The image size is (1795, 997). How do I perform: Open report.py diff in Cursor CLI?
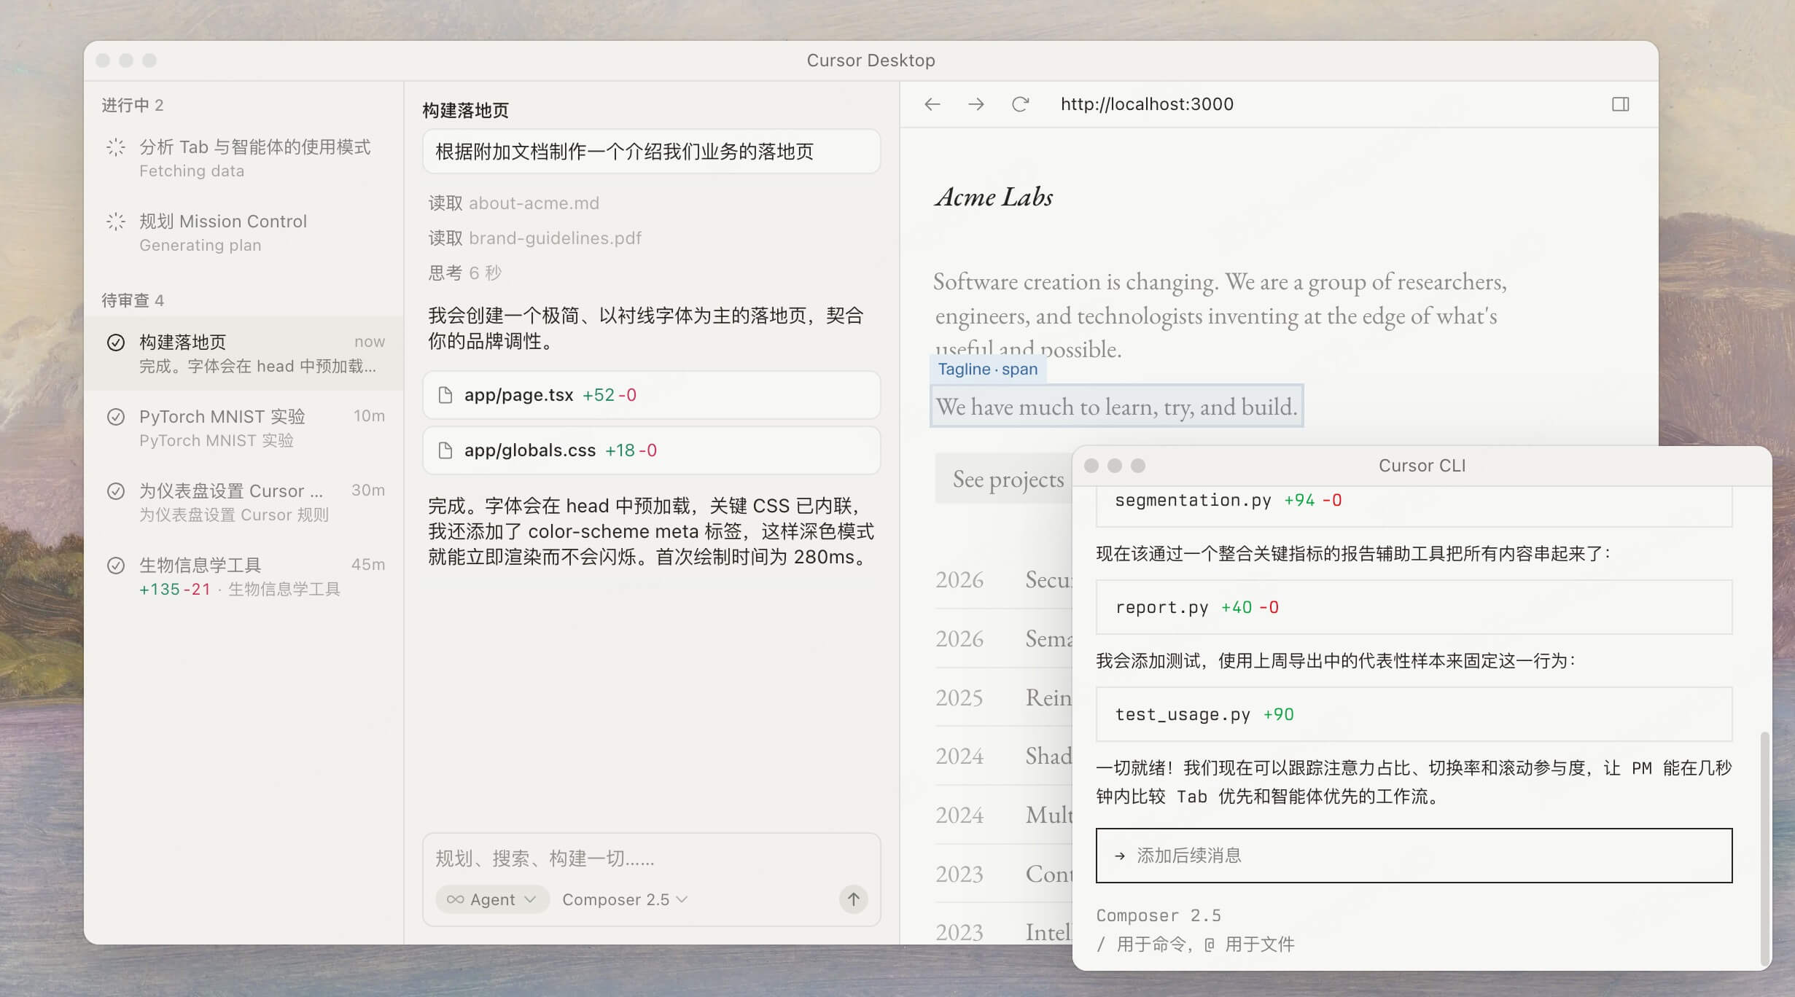pyautogui.click(x=1414, y=607)
